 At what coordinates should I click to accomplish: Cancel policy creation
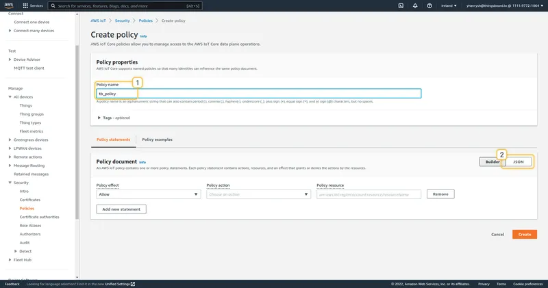click(x=498, y=234)
